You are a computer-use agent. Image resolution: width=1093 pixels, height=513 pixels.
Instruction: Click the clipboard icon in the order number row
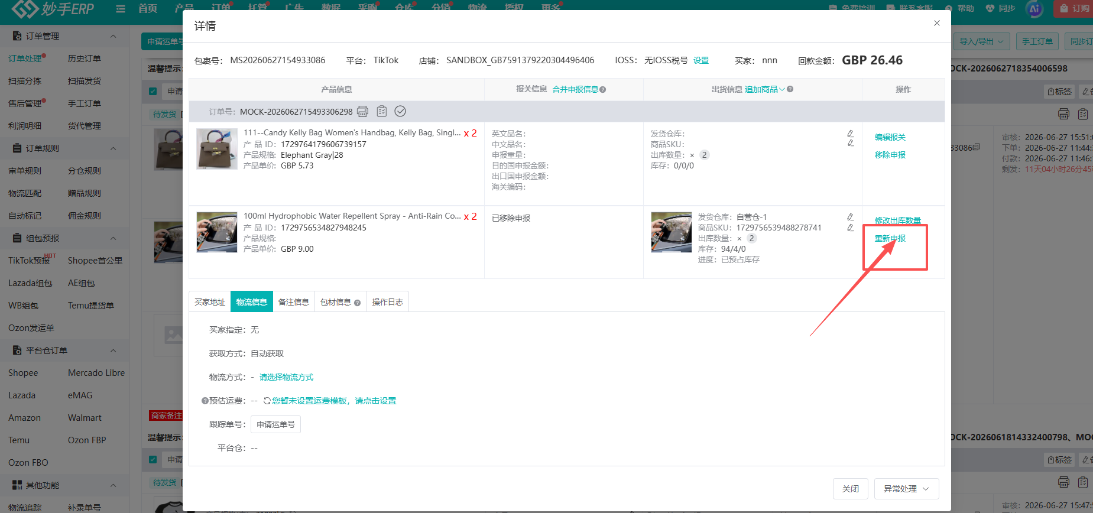(382, 111)
